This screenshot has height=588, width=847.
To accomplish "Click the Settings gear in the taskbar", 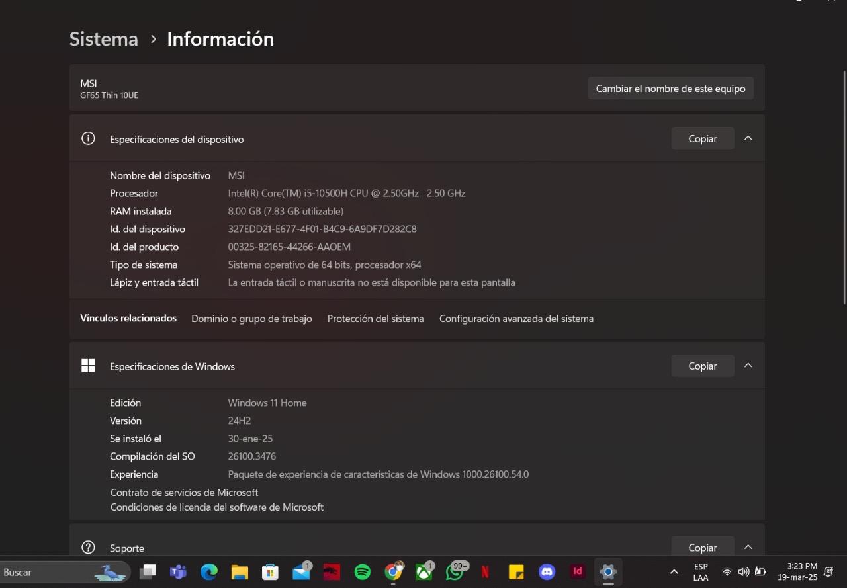I will [608, 572].
